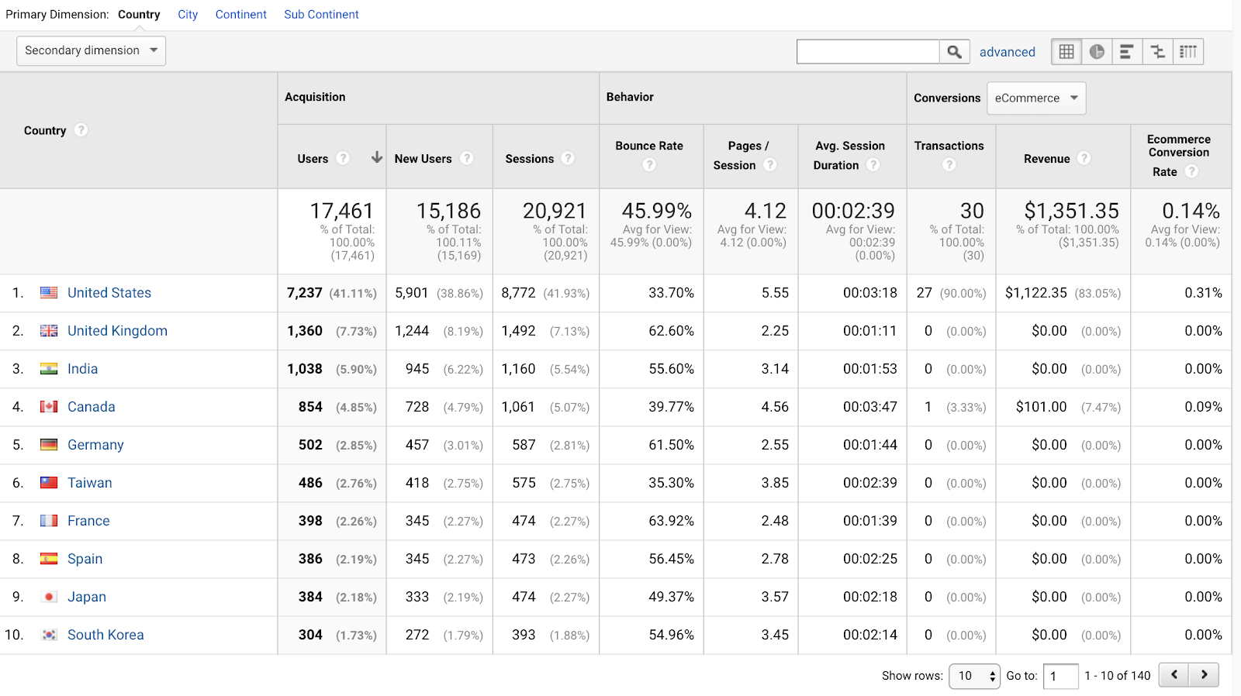
Task: Open the United Kingdom country link
Action: (117, 331)
